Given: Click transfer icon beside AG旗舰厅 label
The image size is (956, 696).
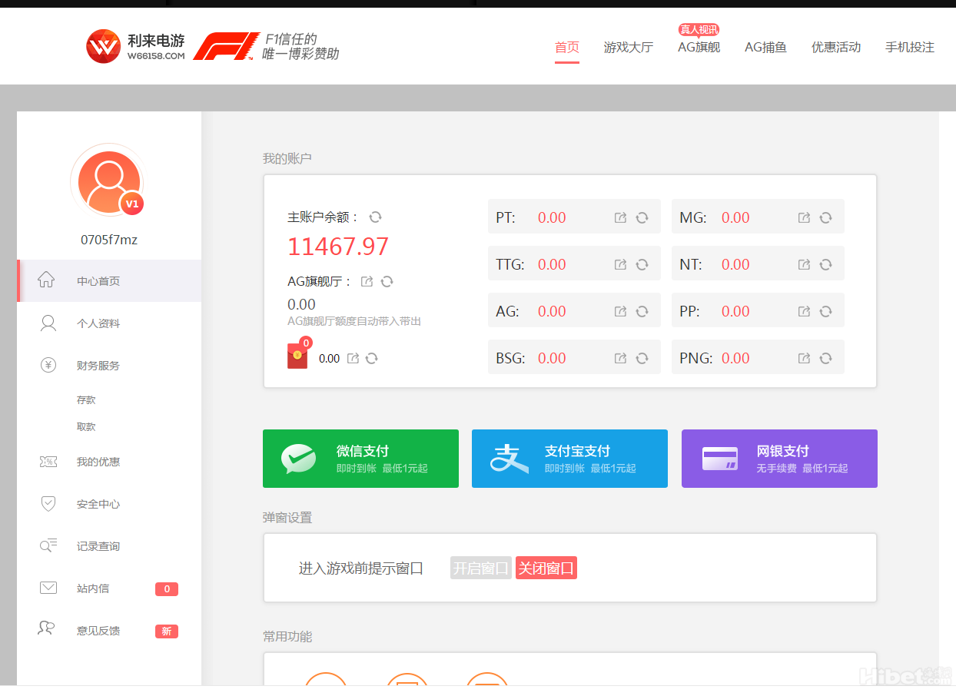Looking at the screenshot, I should [x=367, y=282].
